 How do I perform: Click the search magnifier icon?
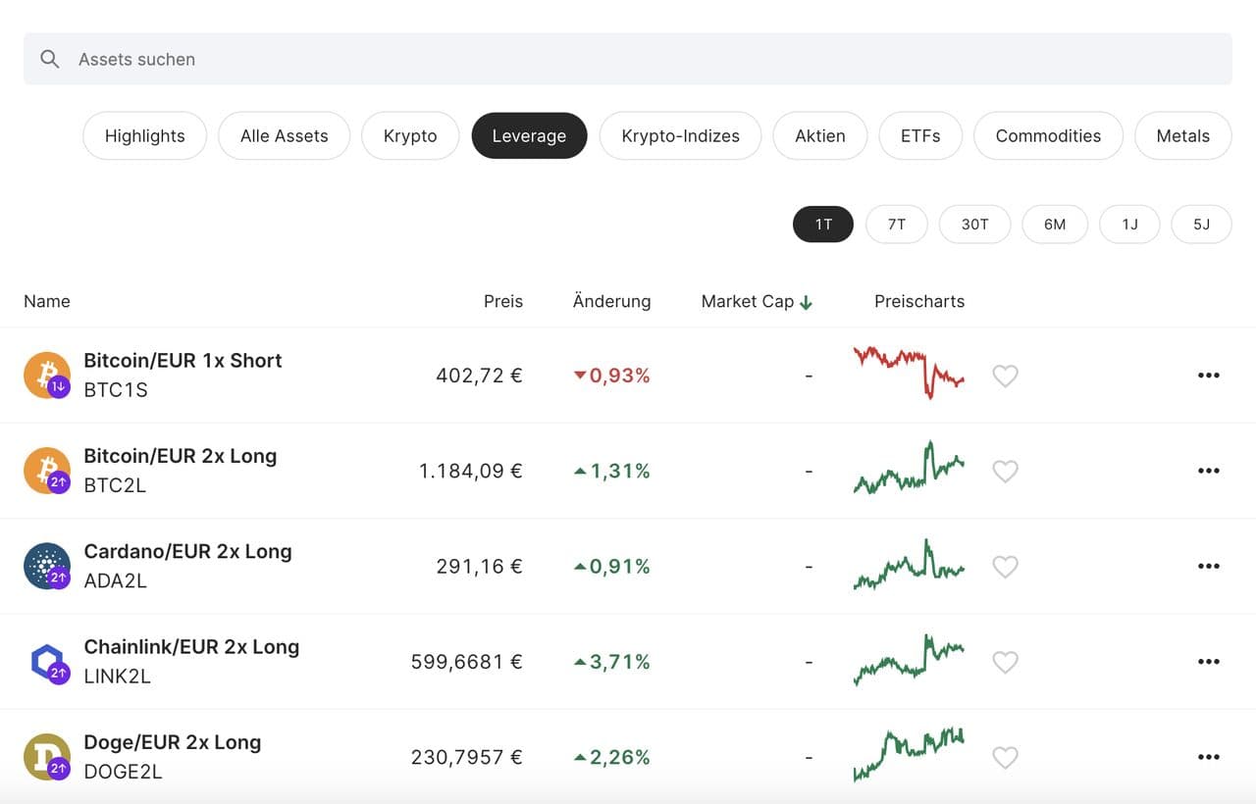pos(49,59)
